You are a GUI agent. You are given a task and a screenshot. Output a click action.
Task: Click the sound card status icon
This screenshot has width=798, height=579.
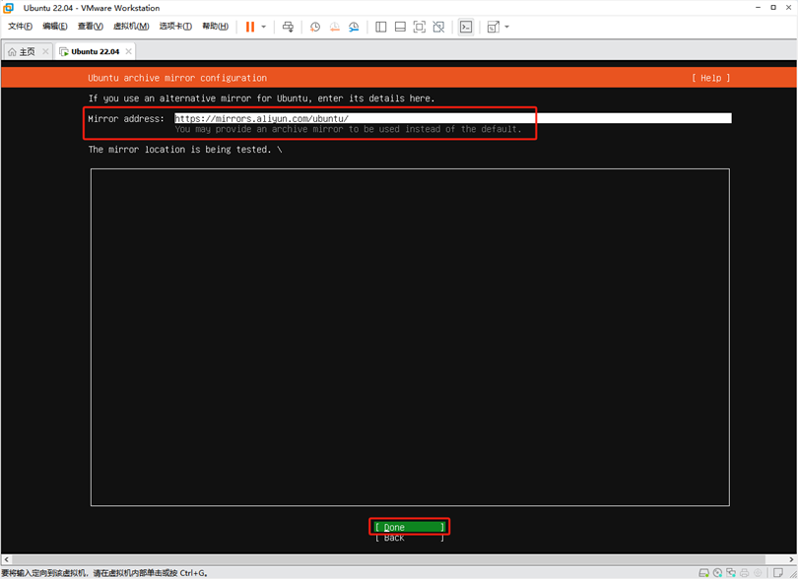(758, 573)
